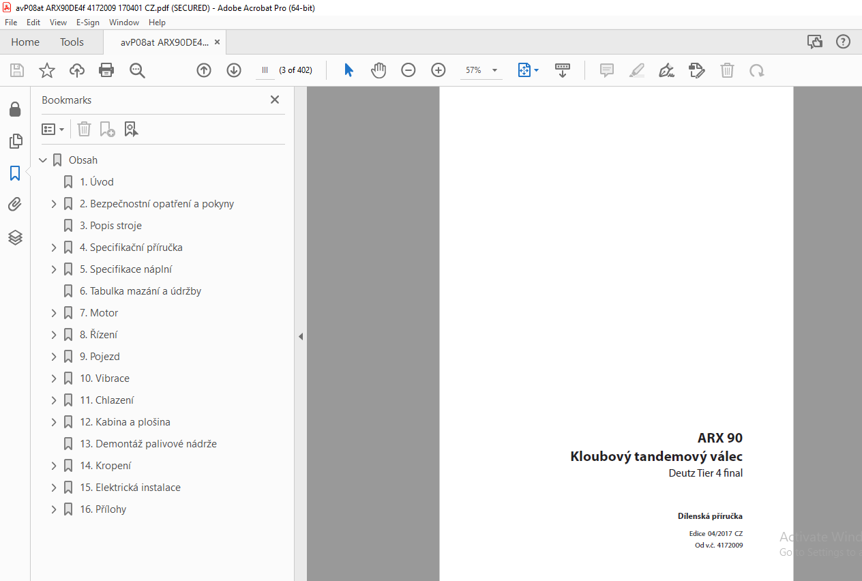Screen dimensions: 862x581
Task: Close the avP08at ARX90DE4 document tab
Action: tap(217, 42)
